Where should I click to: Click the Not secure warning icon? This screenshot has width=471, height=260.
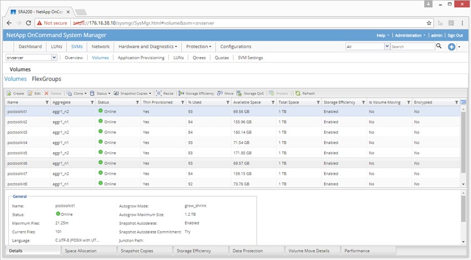tap(39, 23)
